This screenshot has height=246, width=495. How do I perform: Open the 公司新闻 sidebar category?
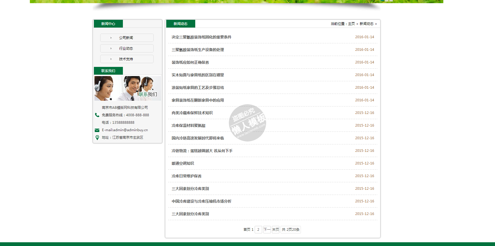126,38
